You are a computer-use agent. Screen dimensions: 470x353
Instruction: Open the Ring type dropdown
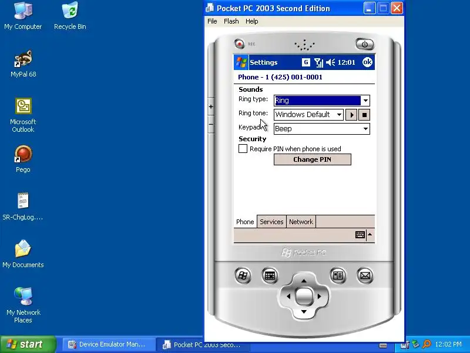click(x=365, y=101)
